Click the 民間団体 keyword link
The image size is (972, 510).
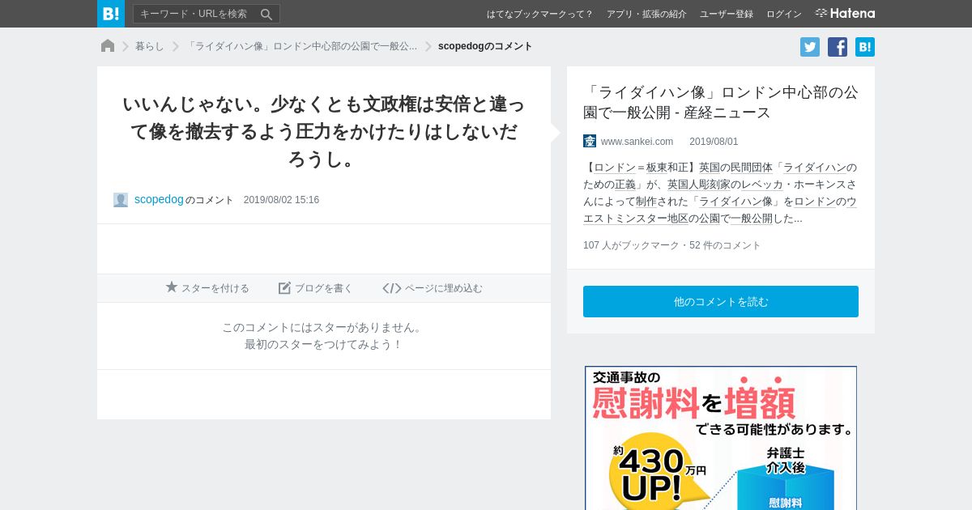pos(752,168)
